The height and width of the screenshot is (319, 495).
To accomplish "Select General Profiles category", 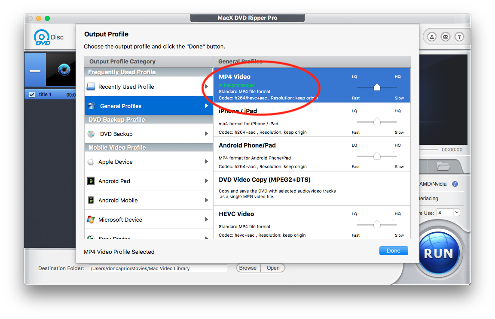I will coord(149,106).
